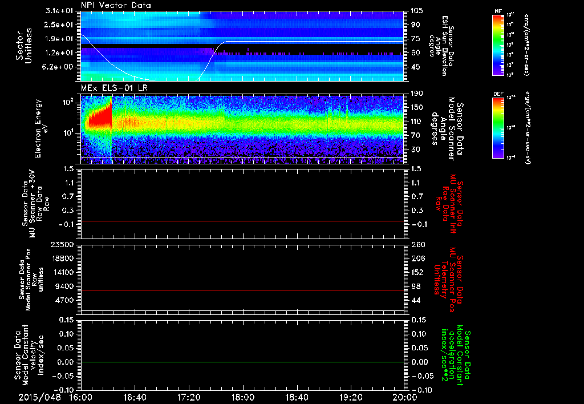Click the red line in the Scanner Pos panel
The height and width of the screenshot is (404, 584).
coord(242,290)
